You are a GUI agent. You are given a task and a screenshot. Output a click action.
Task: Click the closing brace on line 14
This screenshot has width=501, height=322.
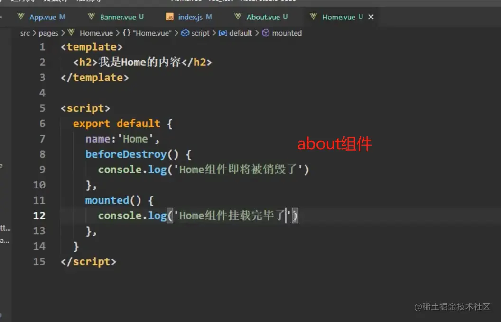[76, 246]
